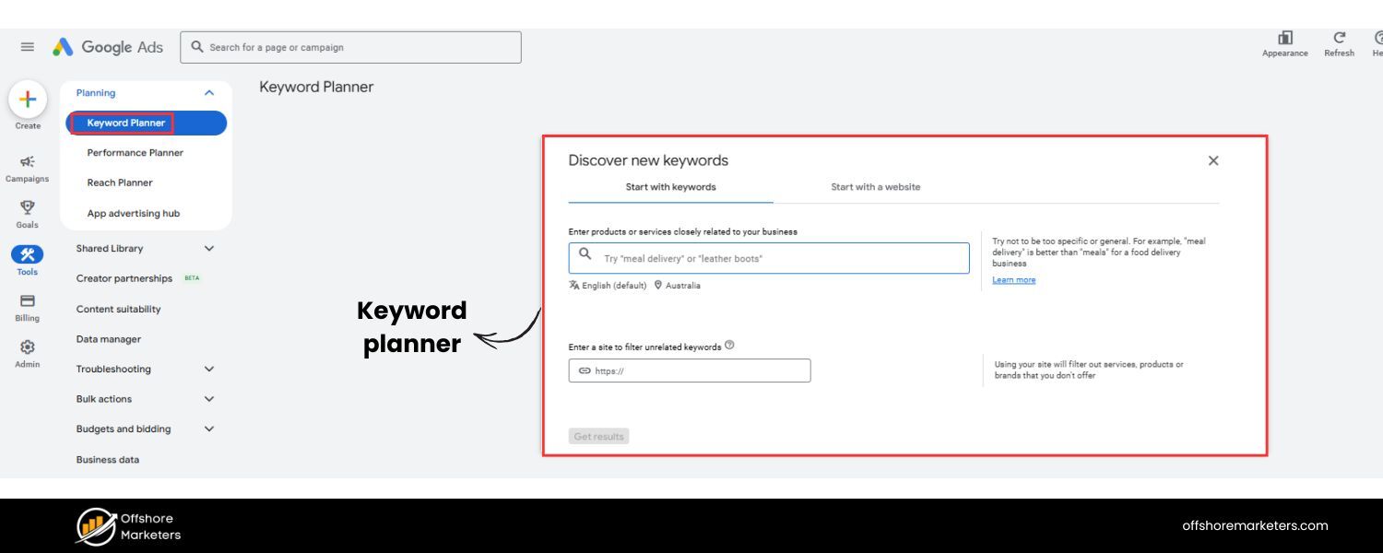Expand Budgets and bidding
This screenshot has height=553, width=1383.
tap(208, 429)
